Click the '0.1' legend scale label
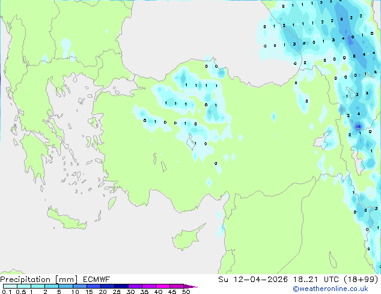The height and width of the screenshot is (294, 381). coord(7,292)
